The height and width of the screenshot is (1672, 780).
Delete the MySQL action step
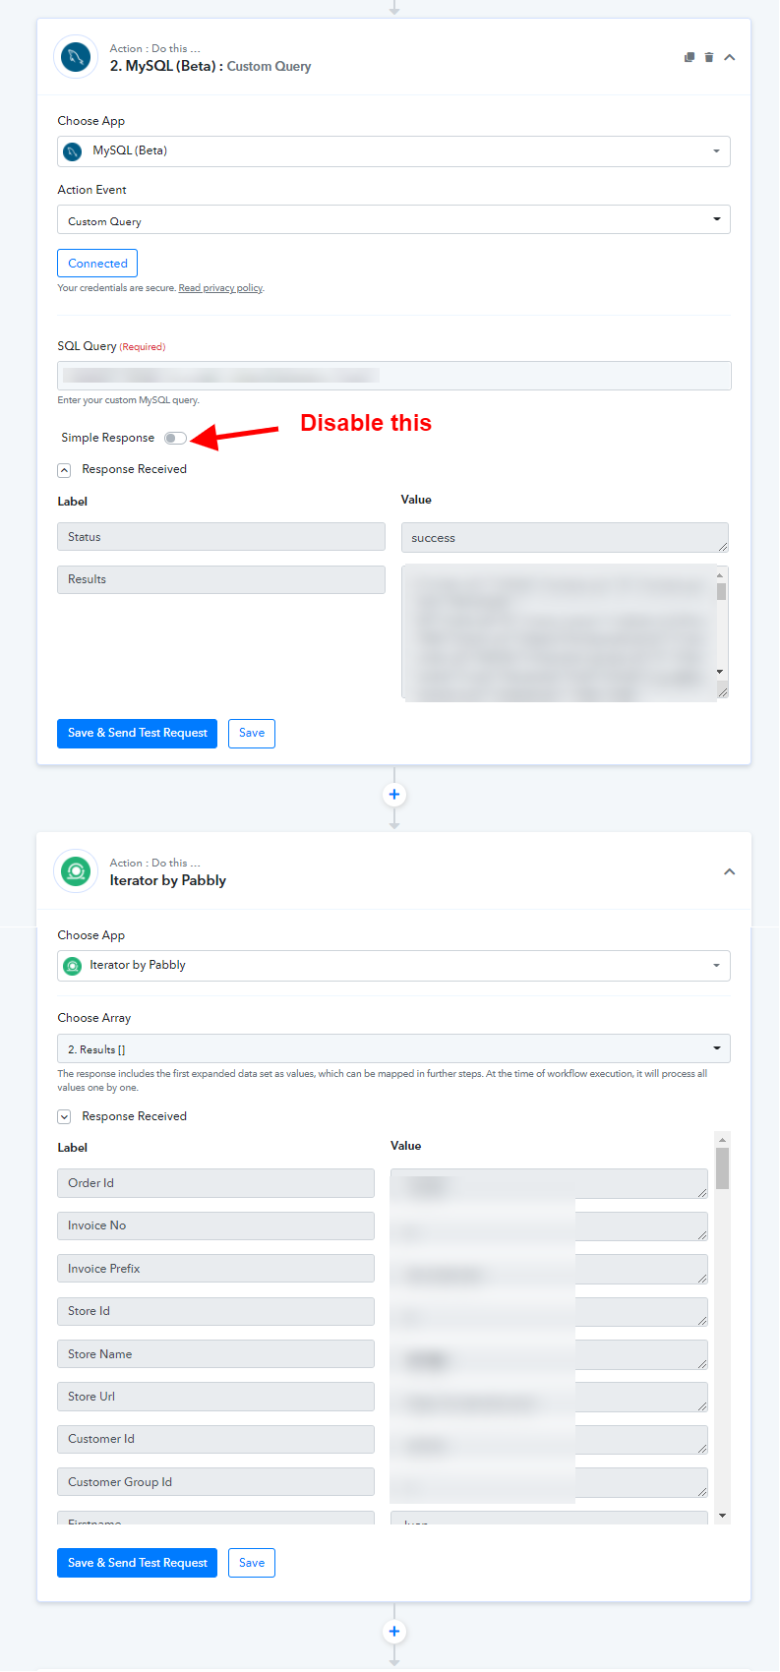709,57
